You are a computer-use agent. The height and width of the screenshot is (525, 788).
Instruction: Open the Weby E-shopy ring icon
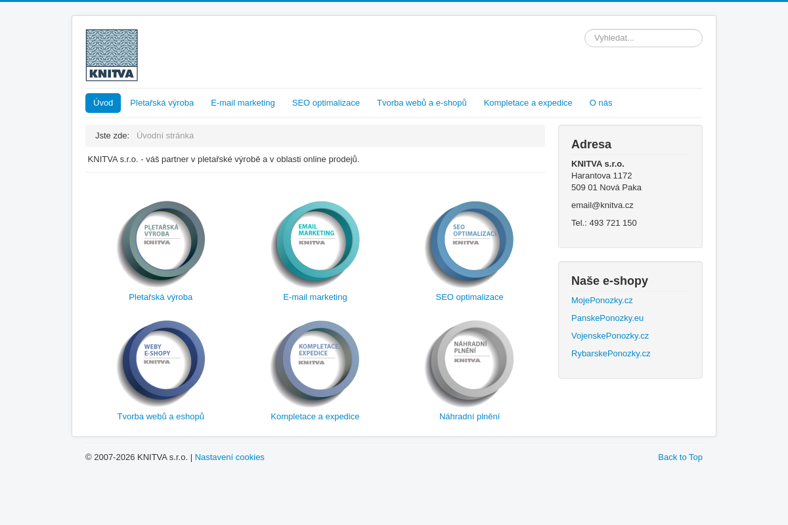click(x=161, y=362)
